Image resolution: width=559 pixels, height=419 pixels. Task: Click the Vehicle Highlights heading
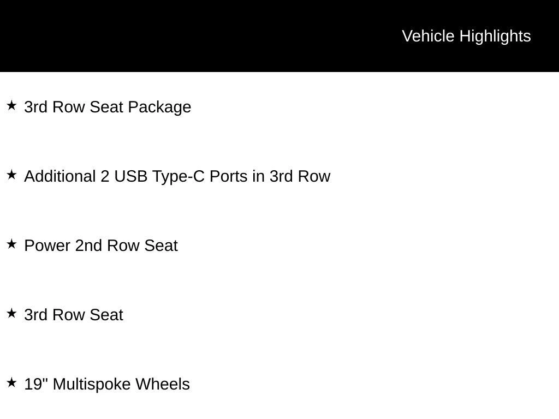[x=466, y=36]
